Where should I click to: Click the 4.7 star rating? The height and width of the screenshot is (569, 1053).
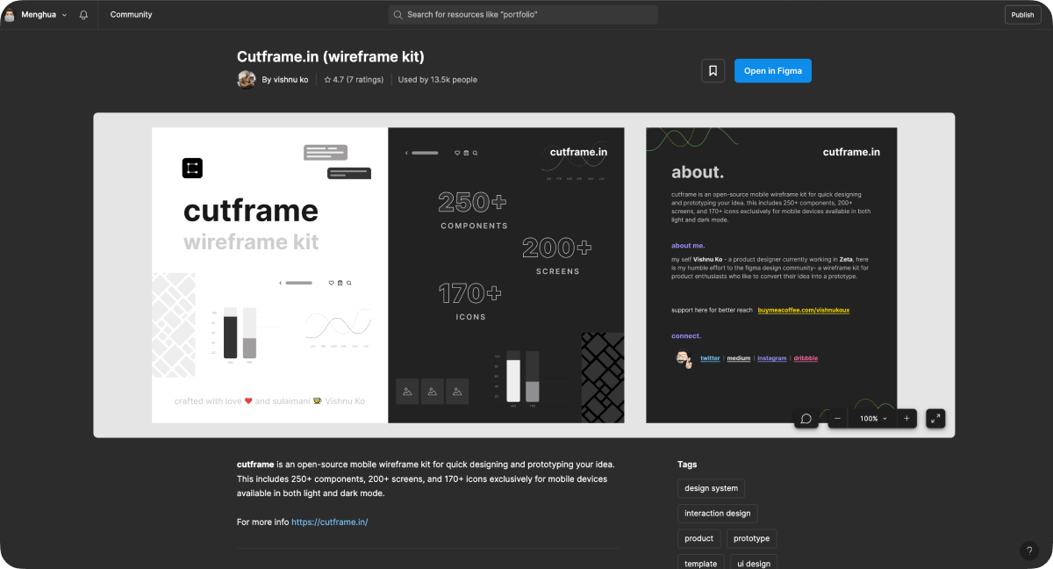[354, 80]
